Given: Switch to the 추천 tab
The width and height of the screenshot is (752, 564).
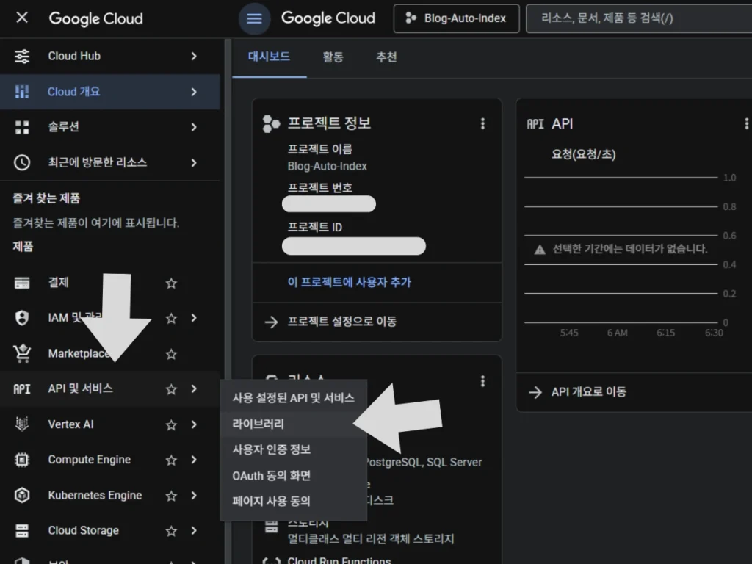Looking at the screenshot, I should coord(386,57).
